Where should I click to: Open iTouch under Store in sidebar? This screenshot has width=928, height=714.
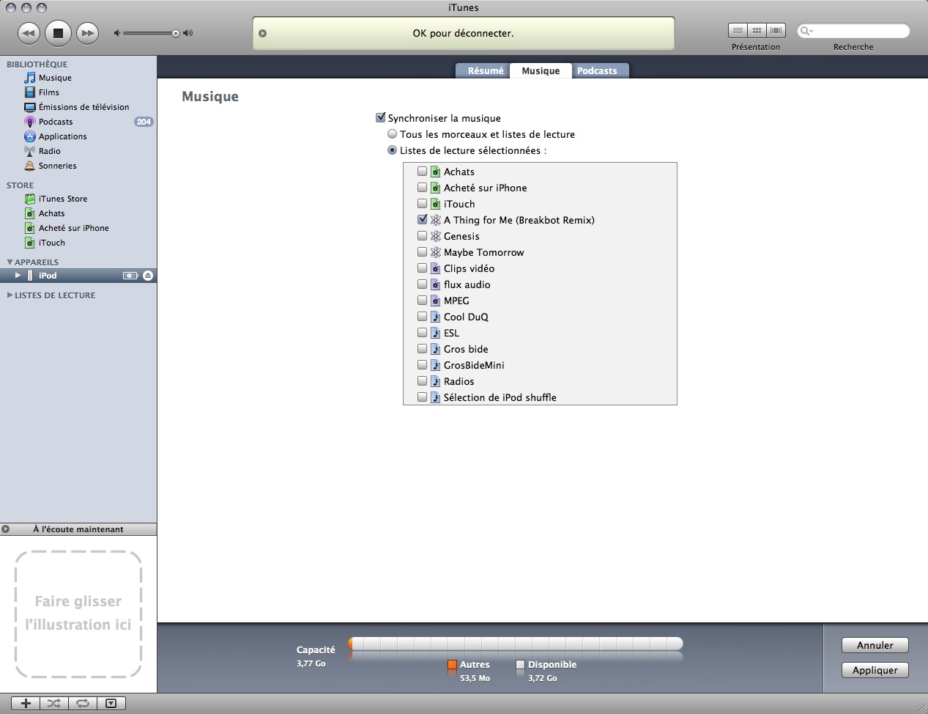(x=51, y=243)
